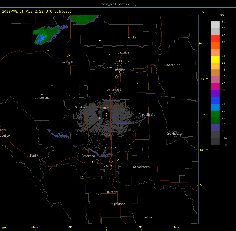Click the yellow 54 dBZ legend swatch
Image resolution: width=236 pixels, height=231 pixels.
pos(215,59)
